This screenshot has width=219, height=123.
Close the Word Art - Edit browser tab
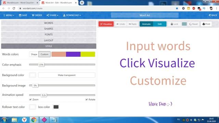pos(76,3)
